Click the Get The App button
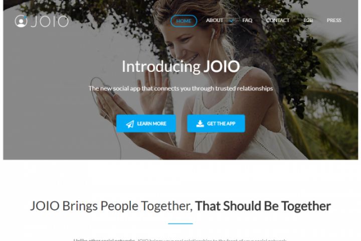 click(x=216, y=124)
